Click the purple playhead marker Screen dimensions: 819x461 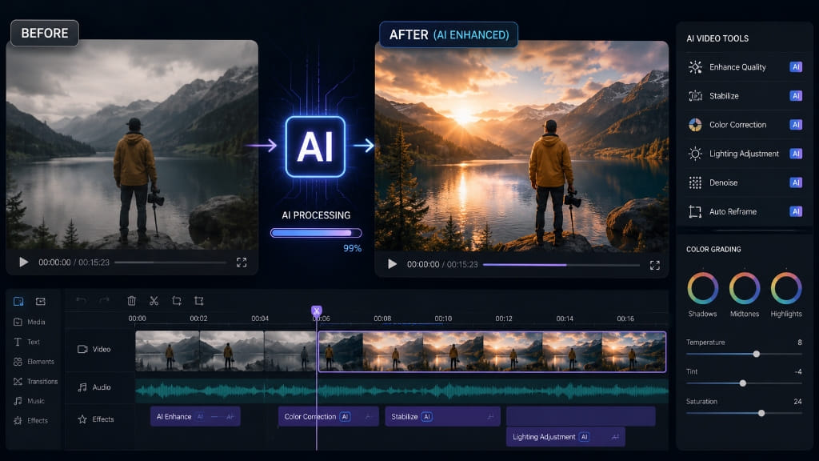tap(317, 311)
